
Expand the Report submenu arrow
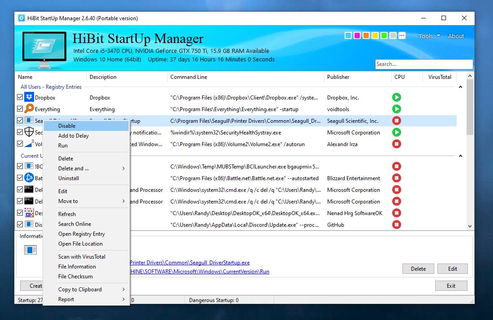coord(124,299)
